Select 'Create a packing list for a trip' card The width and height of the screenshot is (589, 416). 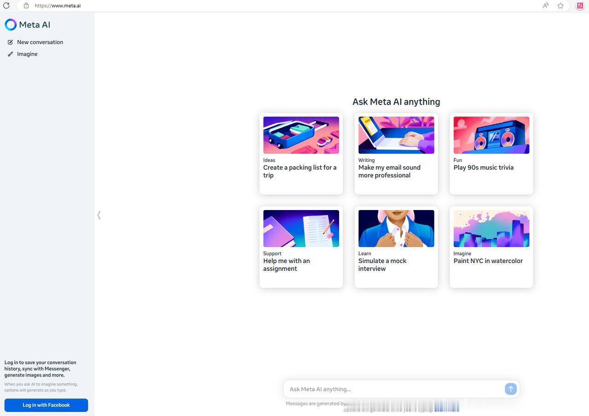pyautogui.click(x=301, y=153)
